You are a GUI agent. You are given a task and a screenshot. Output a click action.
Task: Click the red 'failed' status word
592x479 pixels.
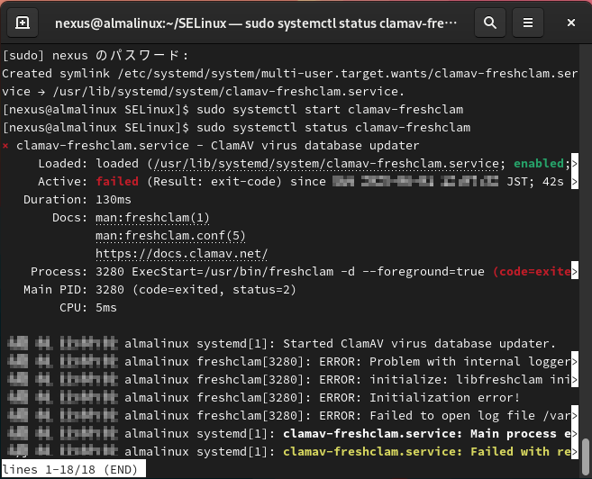pyautogui.click(x=117, y=181)
